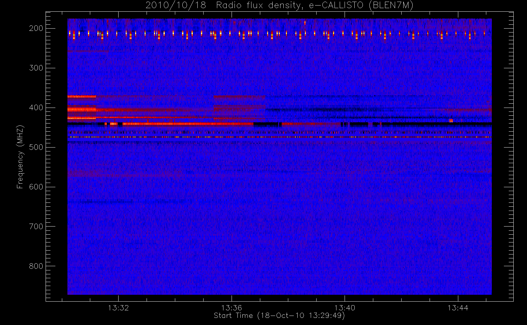Viewport: 527px width, 325px height.
Task: Click the 13:44 time tick label
Action: coord(458,308)
